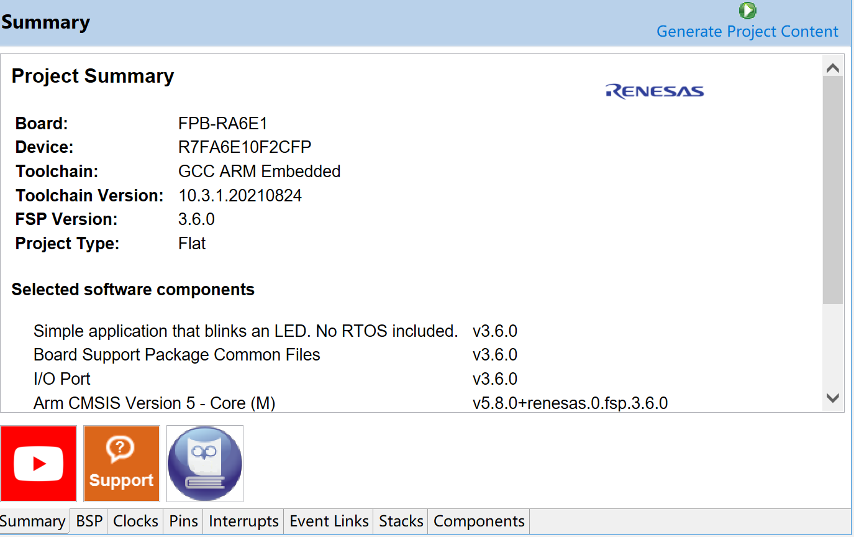The width and height of the screenshot is (854, 537).
Task: Click the Generate Project Content link
Action: pyautogui.click(x=747, y=32)
